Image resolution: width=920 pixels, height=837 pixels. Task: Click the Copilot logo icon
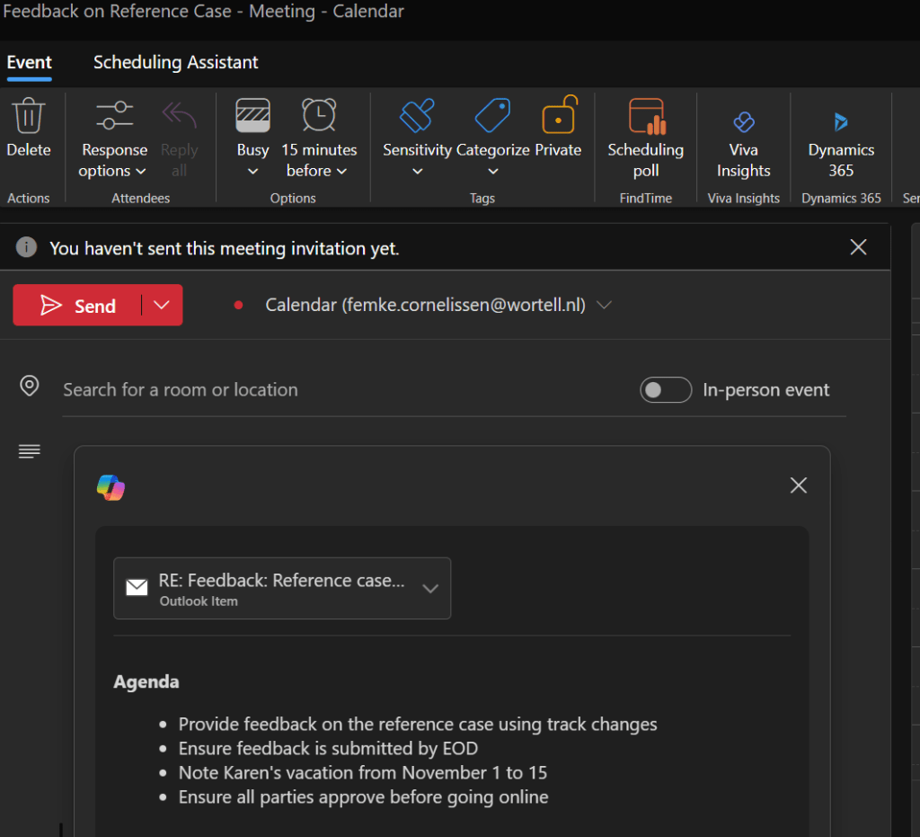(x=111, y=487)
